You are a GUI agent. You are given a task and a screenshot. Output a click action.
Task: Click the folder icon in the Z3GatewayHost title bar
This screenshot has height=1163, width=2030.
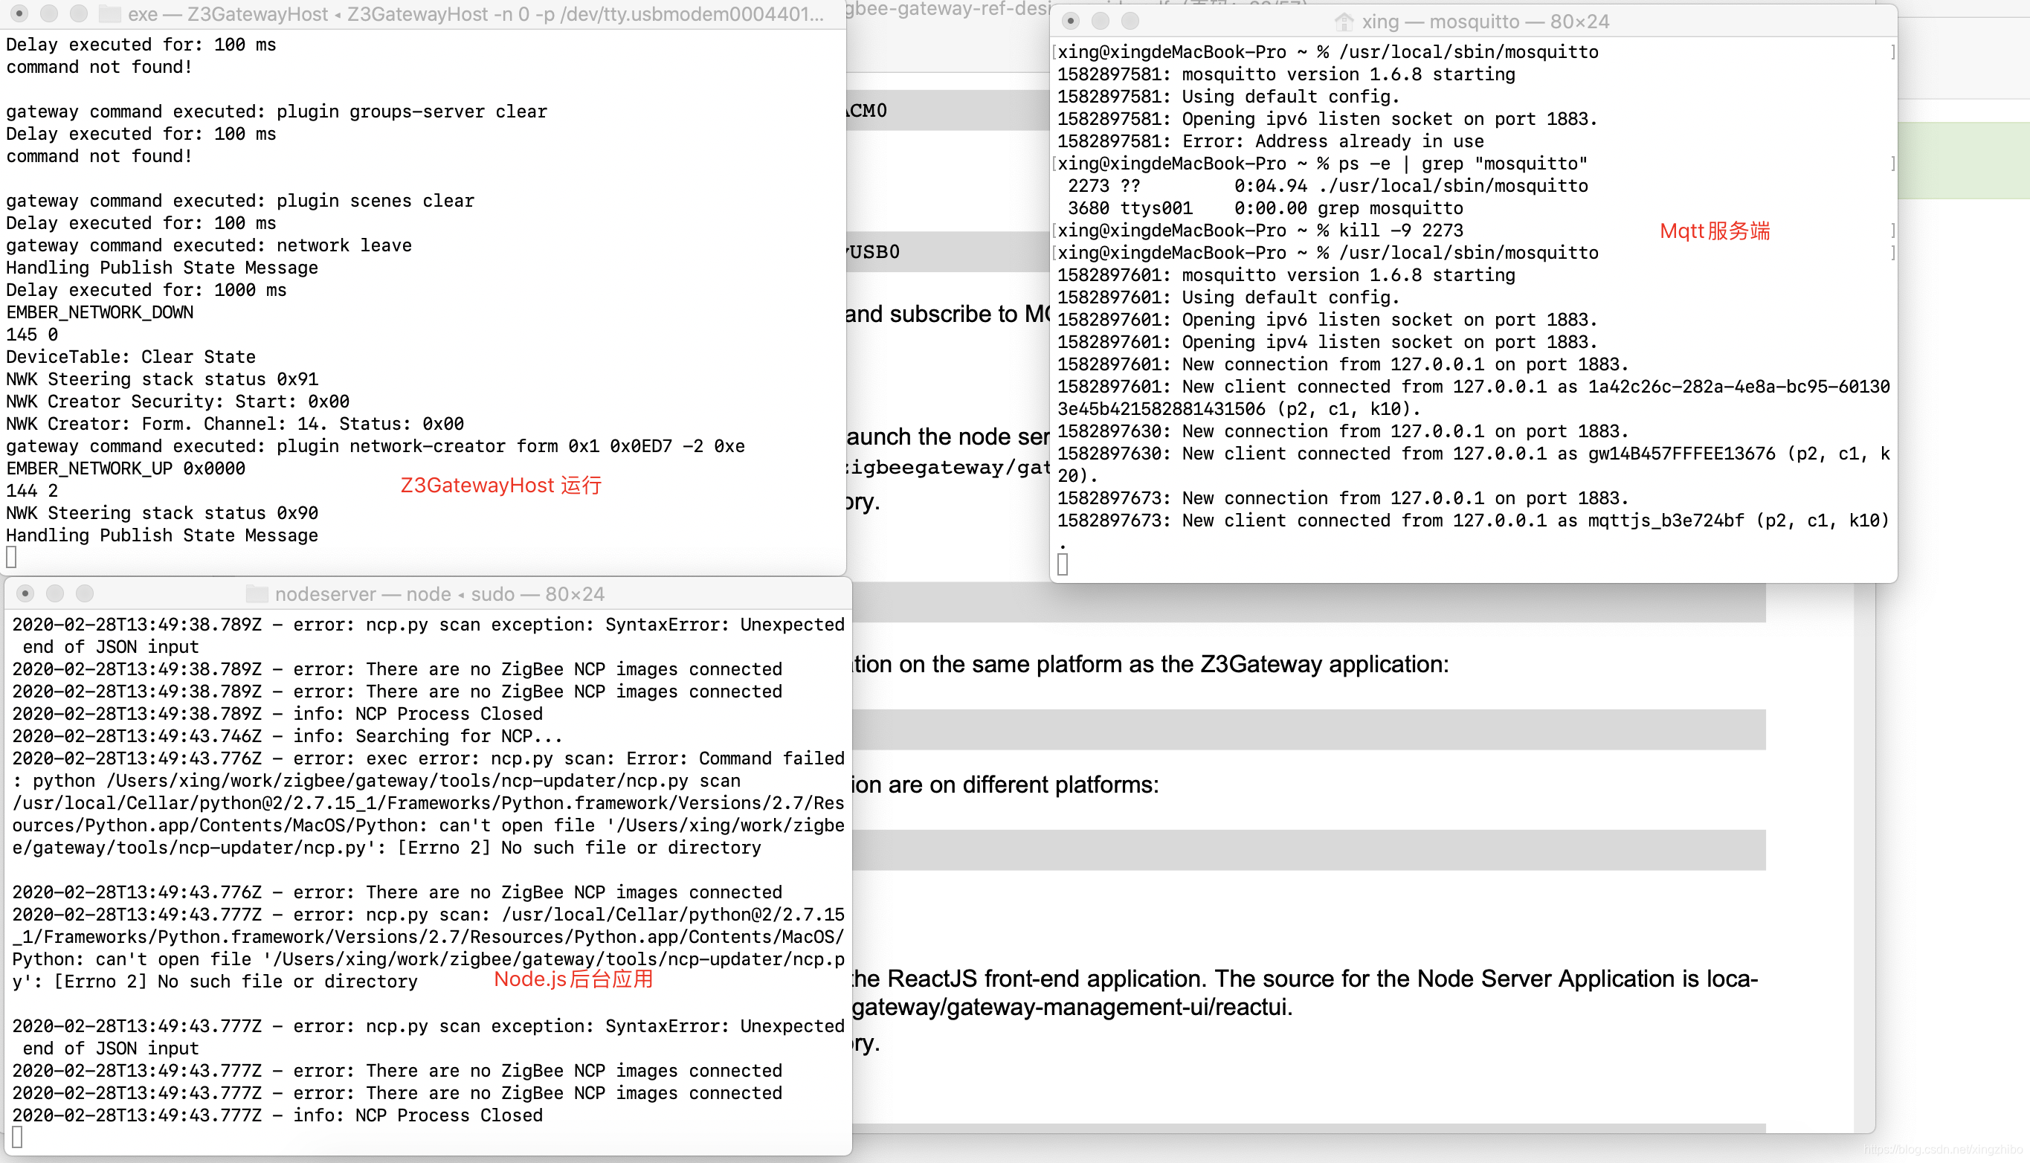pyautogui.click(x=109, y=13)
